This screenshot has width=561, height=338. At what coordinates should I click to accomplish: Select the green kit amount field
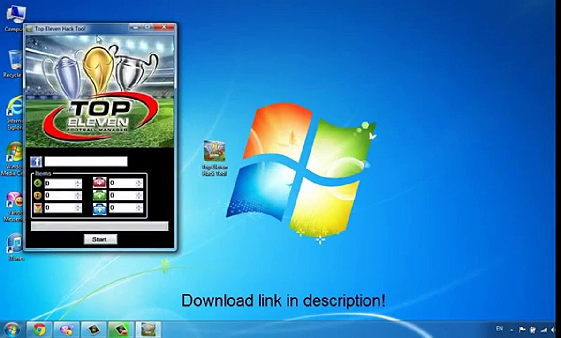click(126, 195)
